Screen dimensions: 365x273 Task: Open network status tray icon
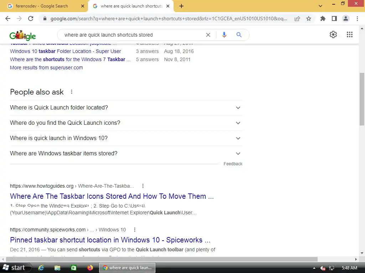click(331, 268)
